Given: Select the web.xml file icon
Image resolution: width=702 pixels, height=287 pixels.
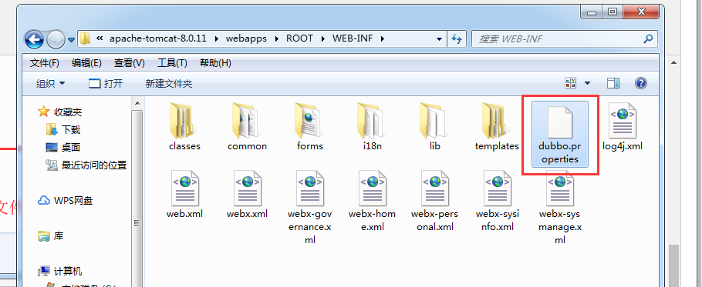Looking at the screenshot, I should click(185, 188).
